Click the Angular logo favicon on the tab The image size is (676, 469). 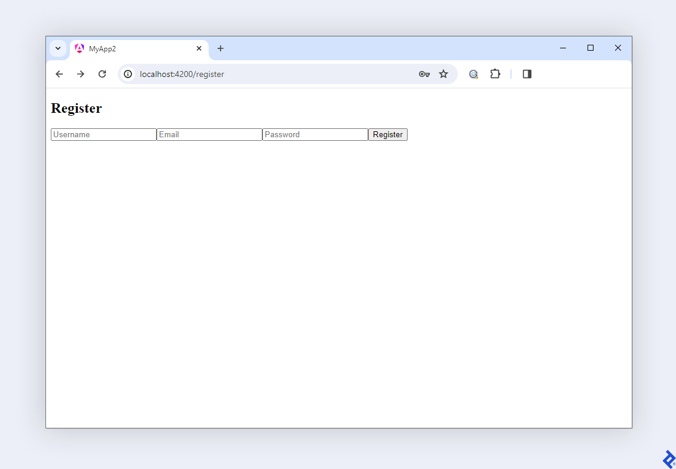click(x=79, y=48)
